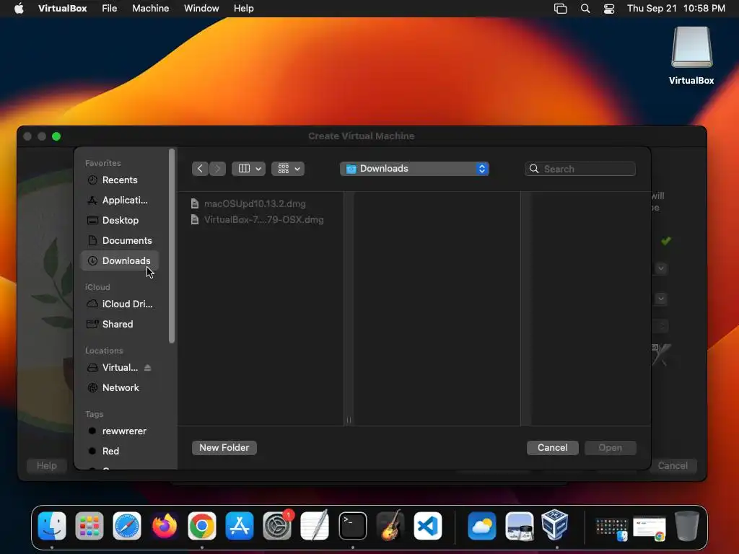Go back in the file browser

pyautogui.click(x=200, y=169)
